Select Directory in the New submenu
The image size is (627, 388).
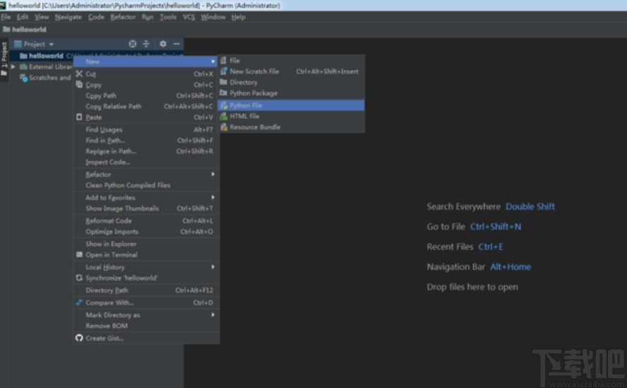(243, 82)
